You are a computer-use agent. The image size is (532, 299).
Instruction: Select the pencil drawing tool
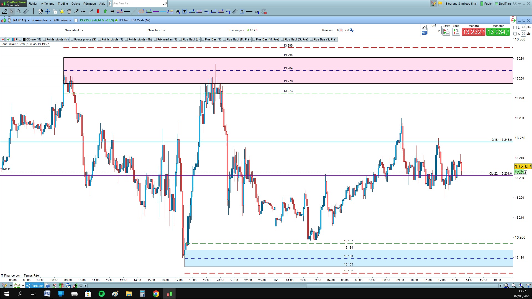4,11
